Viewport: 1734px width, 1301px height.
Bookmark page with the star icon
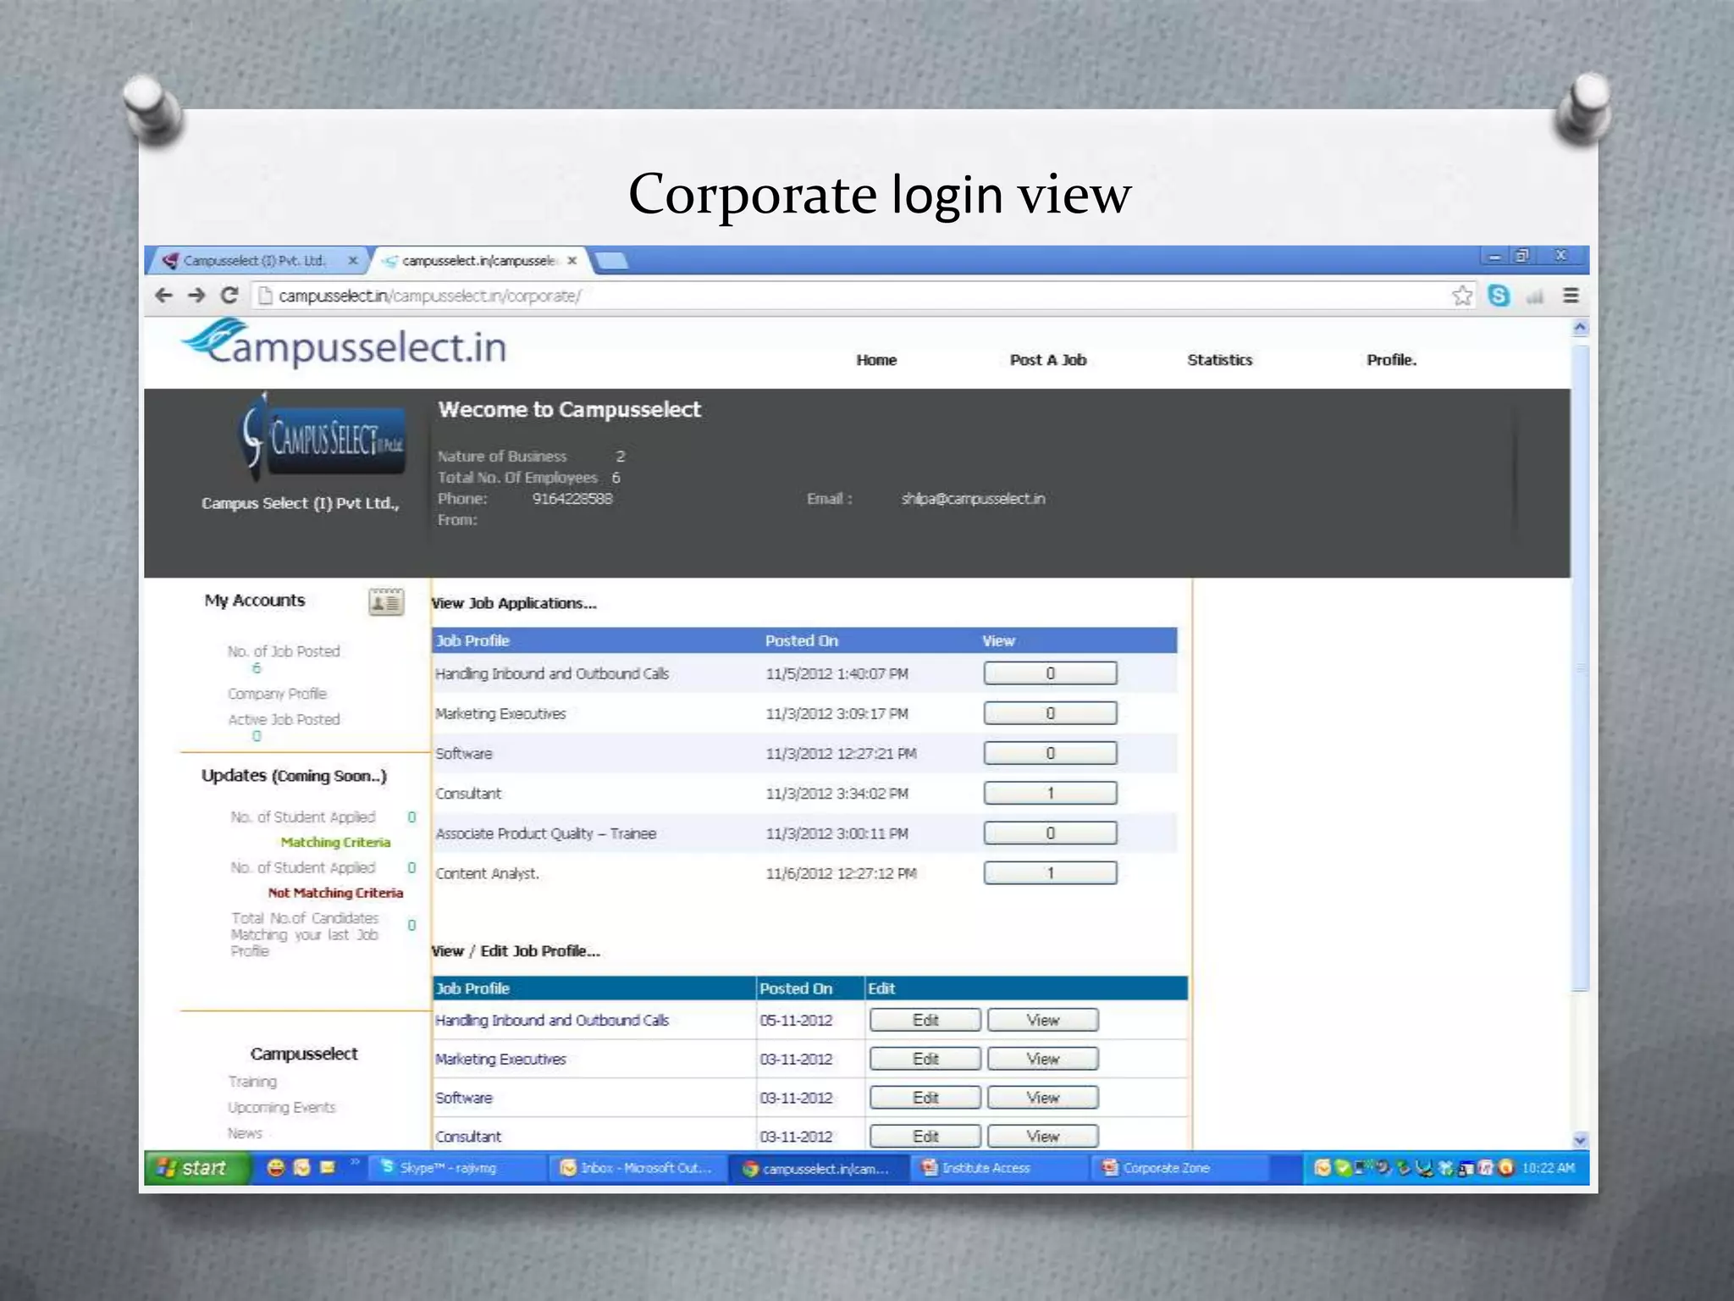pyautogui.click(x=1462, y=296)
